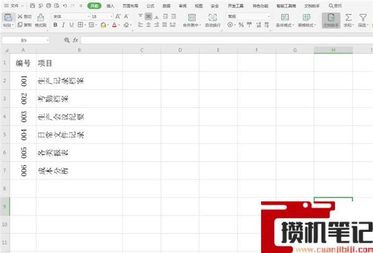
Task: Click the decrease indent icon
Action: [x=165, y=16]
